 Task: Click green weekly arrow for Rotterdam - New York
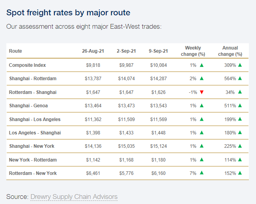202,173
